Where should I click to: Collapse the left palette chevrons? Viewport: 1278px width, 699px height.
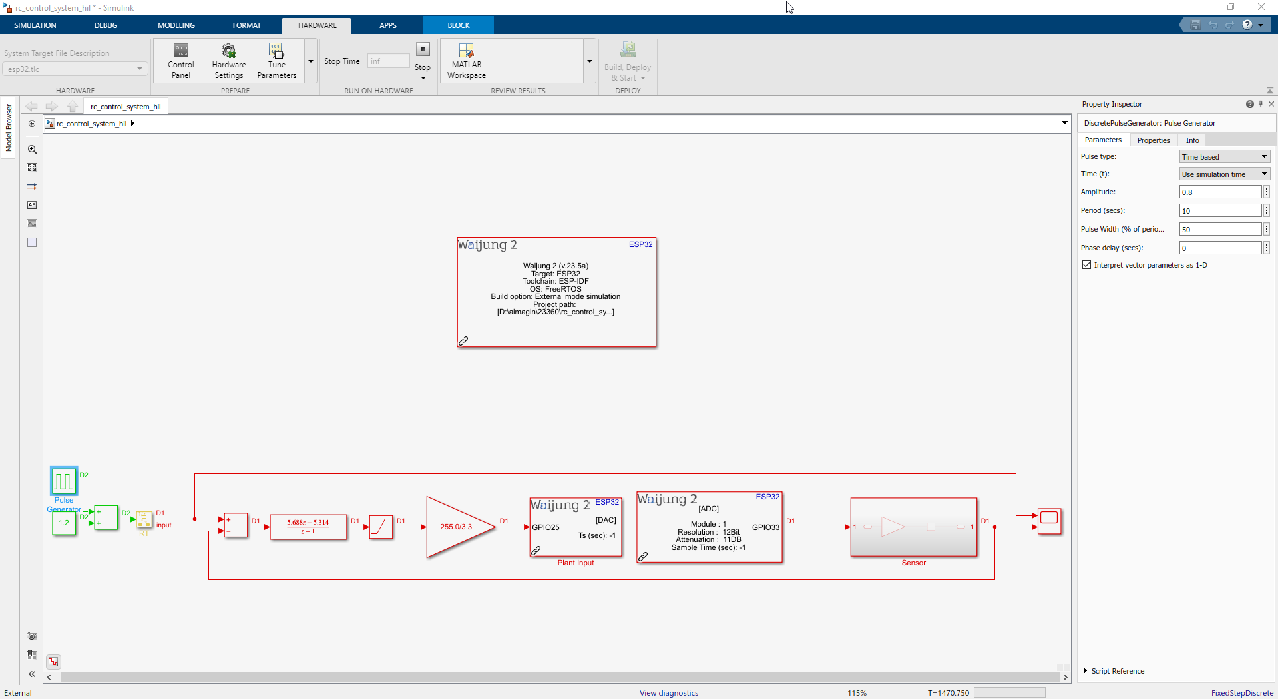coord(32,674)
